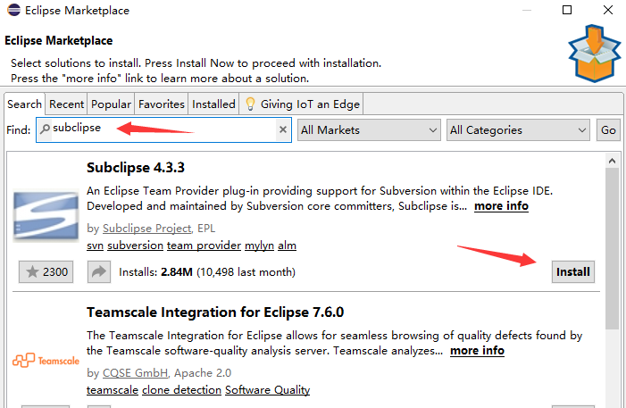Viewport: 626px width, 408px height.
Task: Expand the All Categories dropdown
Action: pos(518,129)
